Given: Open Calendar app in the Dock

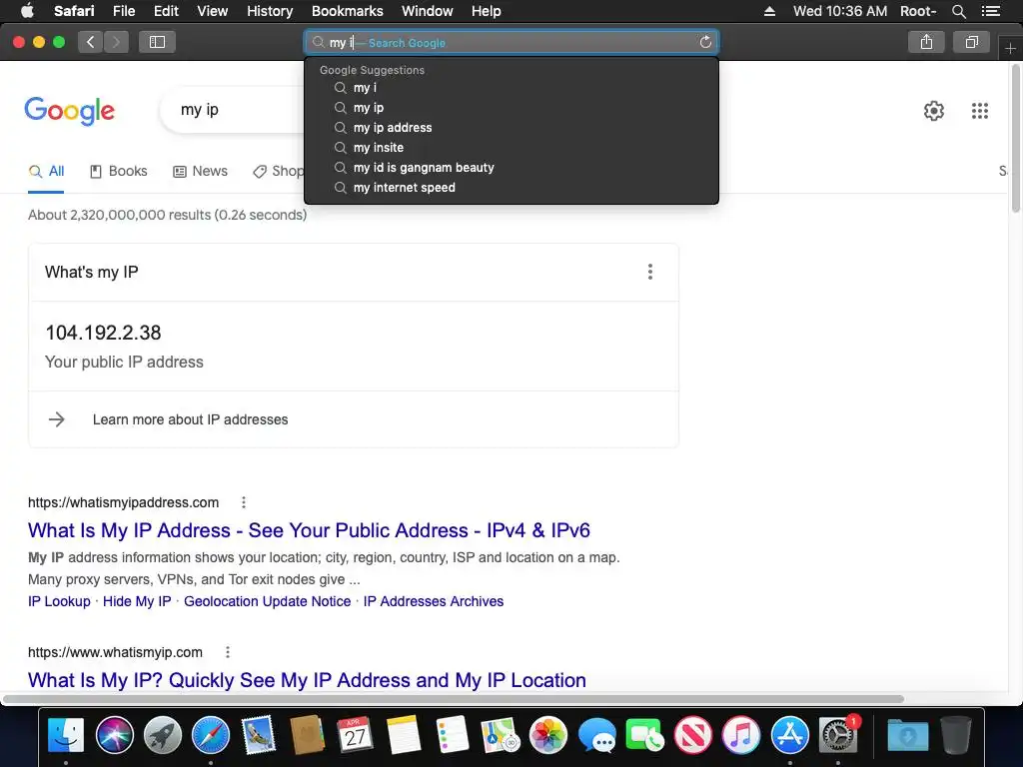Looking at the screenshot, I should [356, 735].
